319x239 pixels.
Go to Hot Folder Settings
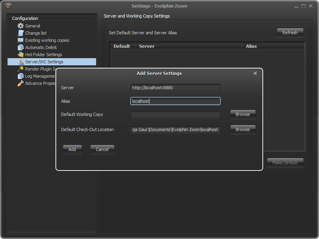[43, 55]
